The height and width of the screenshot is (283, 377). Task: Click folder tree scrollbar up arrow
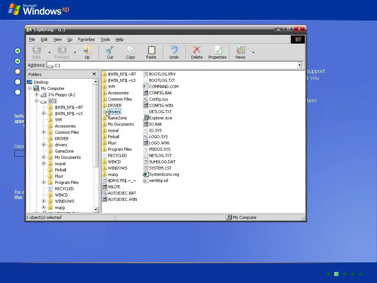pyautogui.click(x=95, y=81)
